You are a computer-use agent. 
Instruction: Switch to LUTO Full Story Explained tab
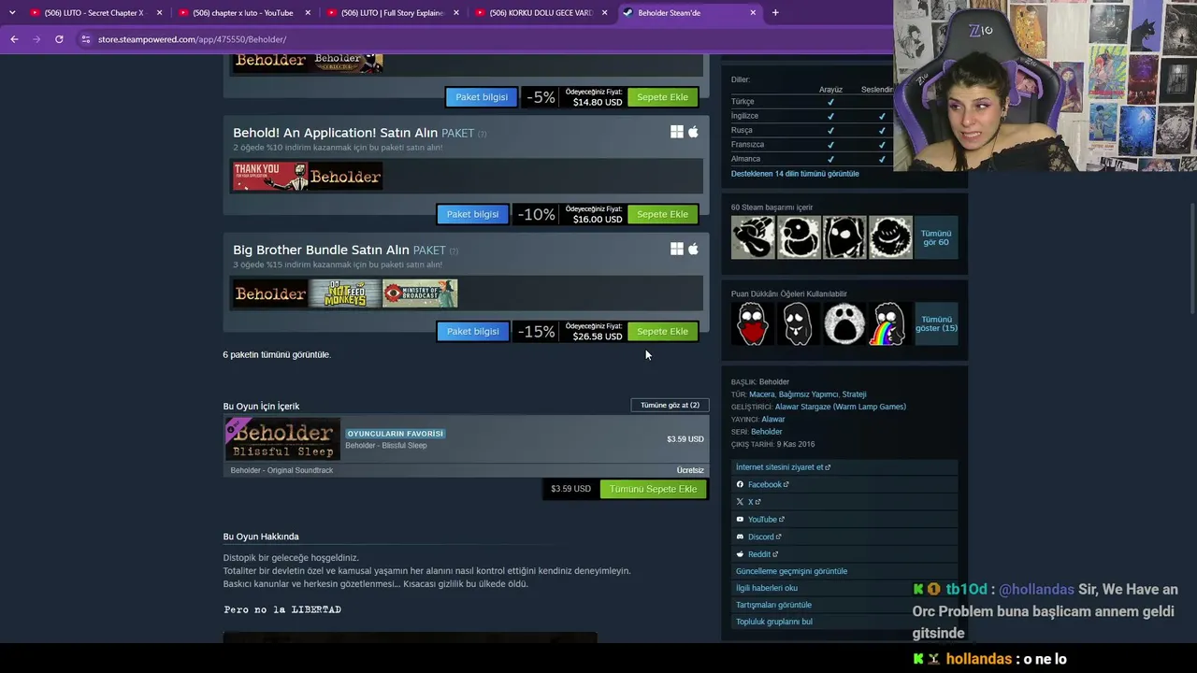pyautogui.click(x=391, y=13)
